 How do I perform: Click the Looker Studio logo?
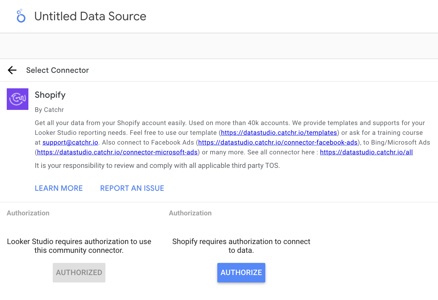[x=21, y=16]
